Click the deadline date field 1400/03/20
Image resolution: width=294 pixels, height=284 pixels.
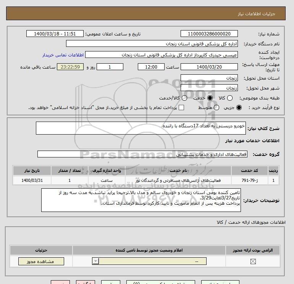tap(209, 67)
